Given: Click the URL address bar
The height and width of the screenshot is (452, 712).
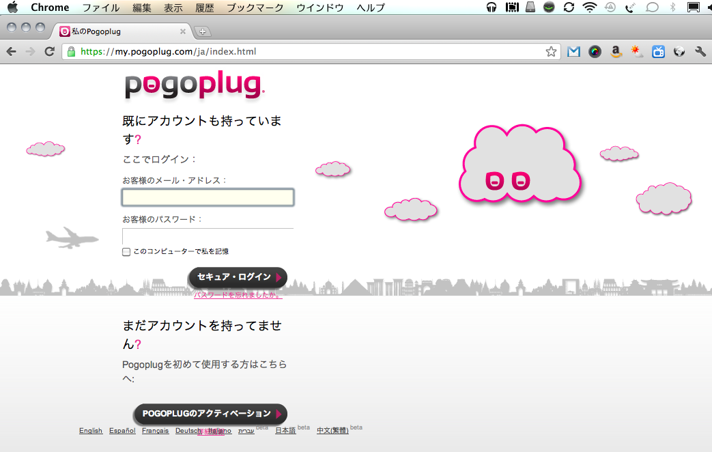Looking at the screenshot, I should (x=311, y=52).
